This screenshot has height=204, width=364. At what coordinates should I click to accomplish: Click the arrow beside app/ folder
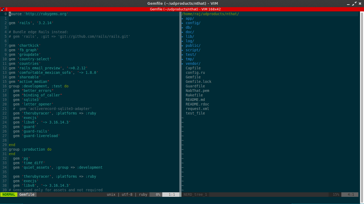tap(183, 18)
